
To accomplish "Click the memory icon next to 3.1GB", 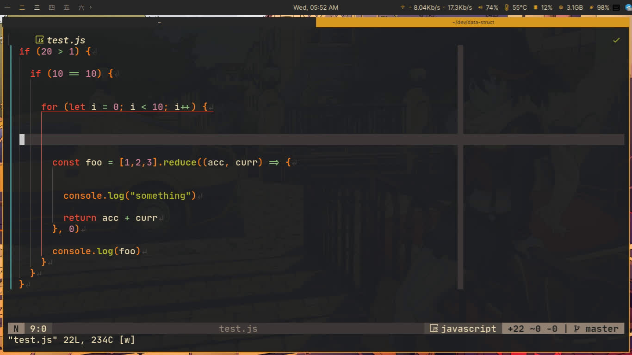I will click(561, 7).
